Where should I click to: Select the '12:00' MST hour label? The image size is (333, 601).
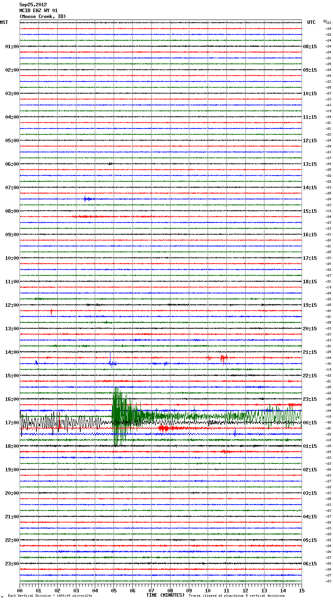[12, 305]
